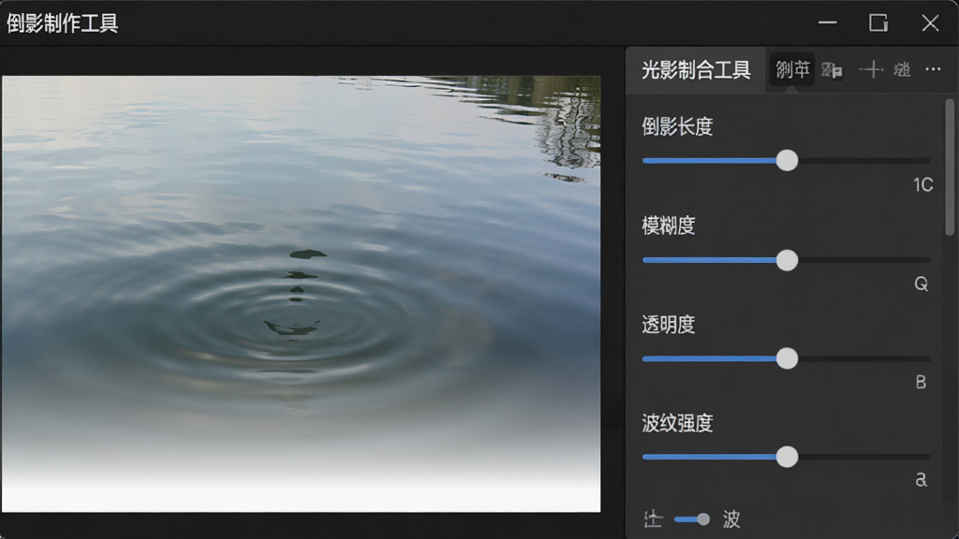The width and height of the screenshot is (959, 539).
Task: Click the 波纹强度 slider handle
Action: pos(787,457)
